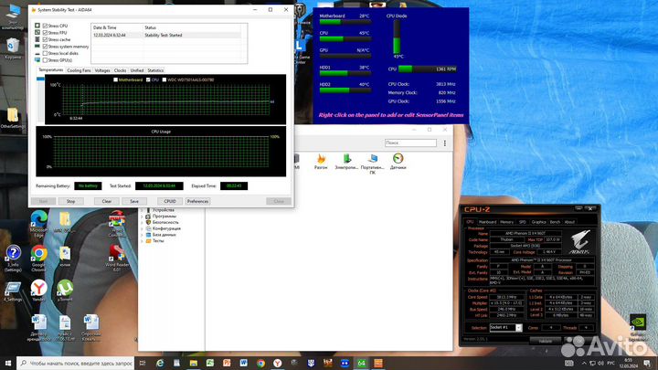
Task: Toggle Stress FPU checkbox
Action: [x=45, y=33]
